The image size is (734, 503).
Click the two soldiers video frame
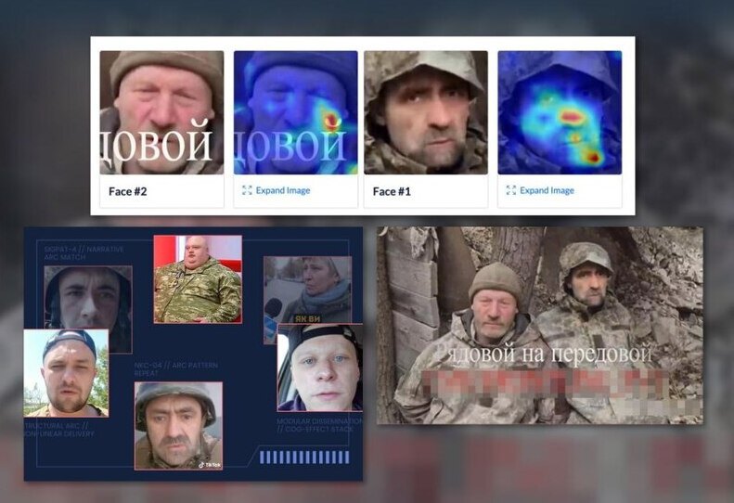point(539,325)
